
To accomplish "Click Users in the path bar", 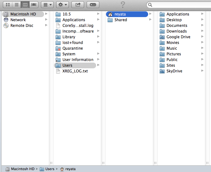I will pos(47,169).
